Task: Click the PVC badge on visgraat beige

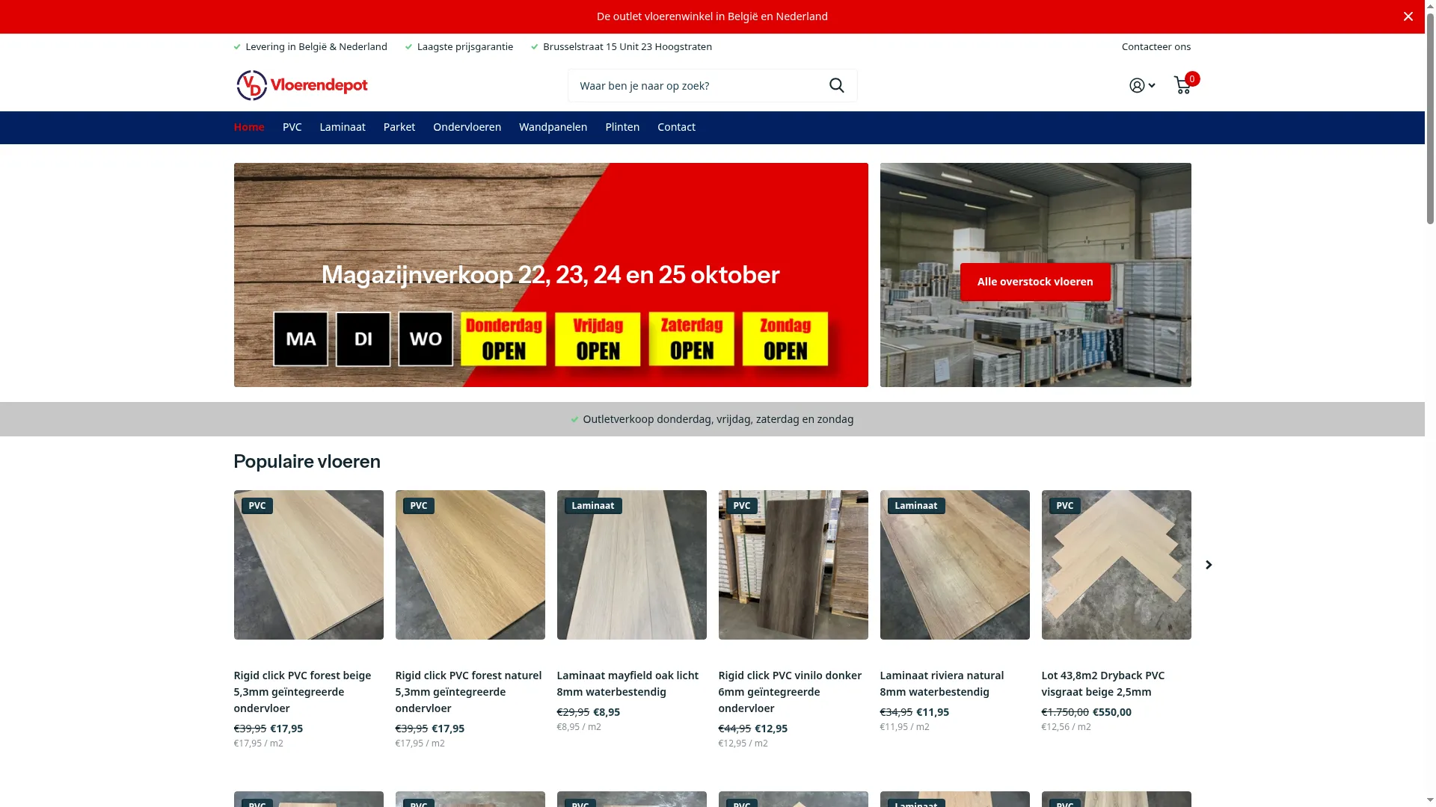Action: [x=1064, y=506]
